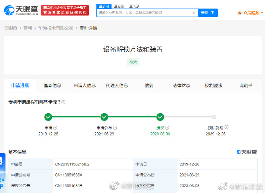This screenshot has width=265, height=193.
Task: Switch to the 查关系 search mode
Action: (x=134, y=6)
